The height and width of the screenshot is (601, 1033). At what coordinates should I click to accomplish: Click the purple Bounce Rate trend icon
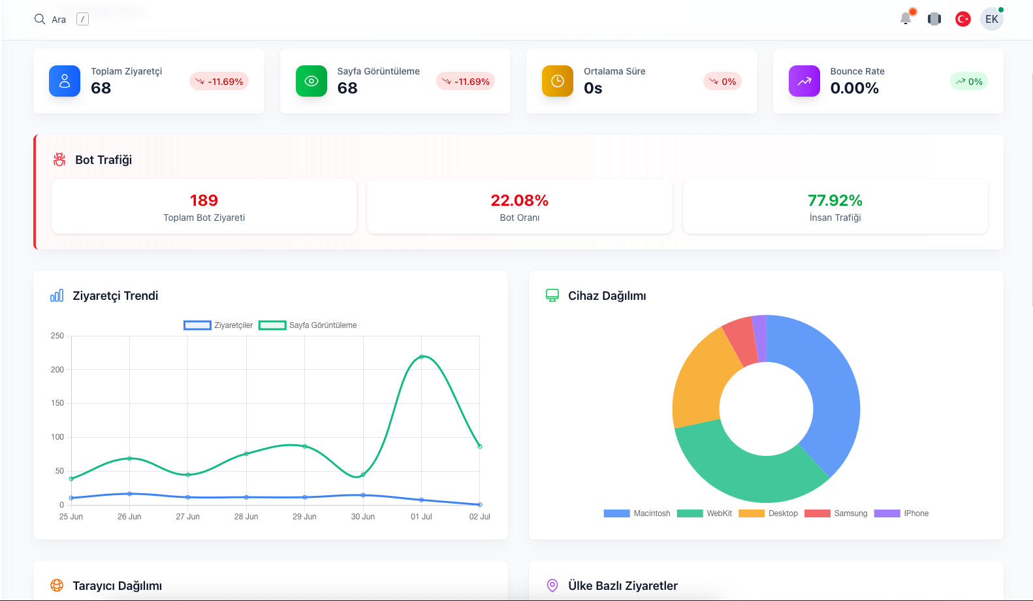804,81
